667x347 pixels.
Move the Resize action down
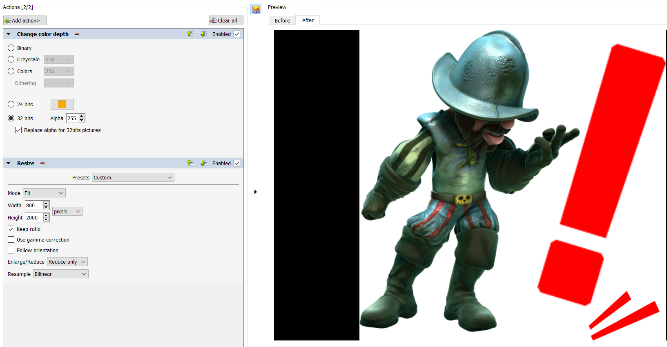click(x=204, y=163)
